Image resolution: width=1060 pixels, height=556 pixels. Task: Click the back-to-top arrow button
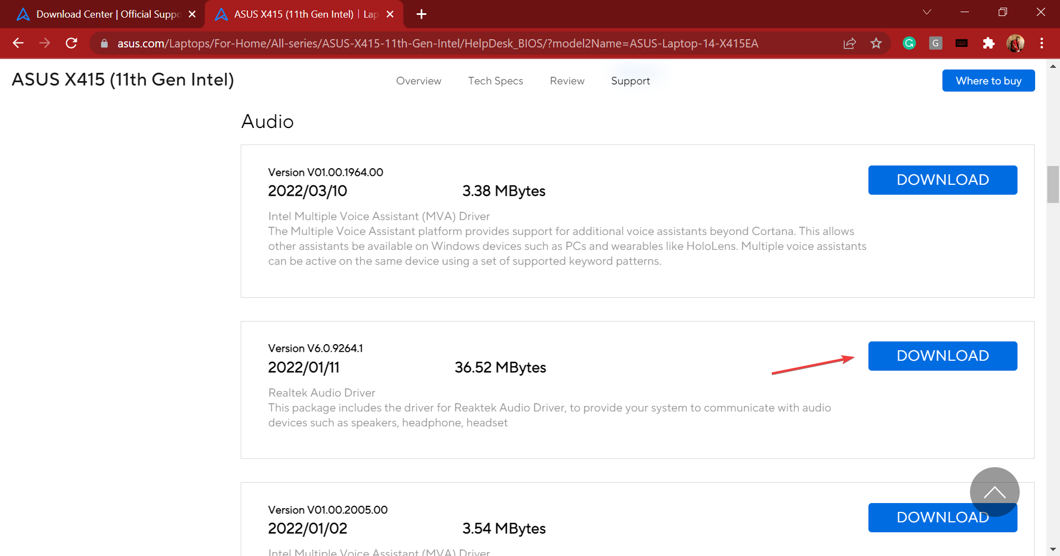coord(994,492)
